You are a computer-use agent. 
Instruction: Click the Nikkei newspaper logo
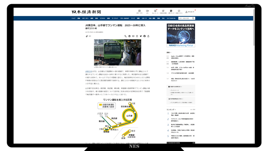click(86, 12)
